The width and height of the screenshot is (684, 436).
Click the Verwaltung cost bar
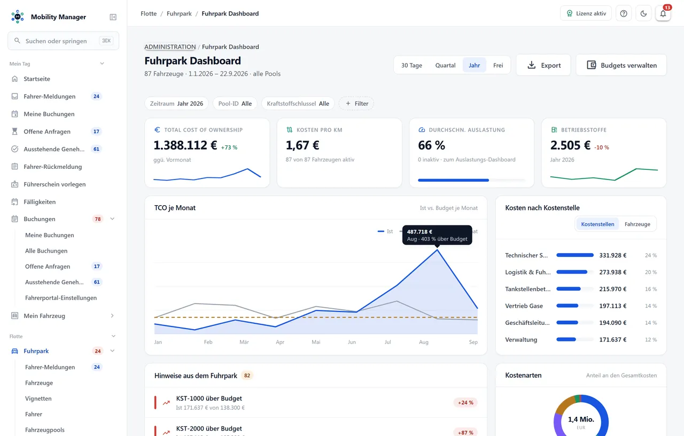coord(575,339)
